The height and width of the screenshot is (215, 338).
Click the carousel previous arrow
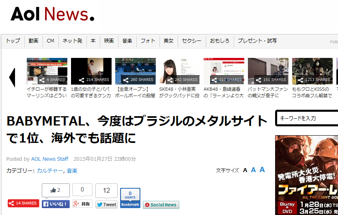(x=12, y=78)
